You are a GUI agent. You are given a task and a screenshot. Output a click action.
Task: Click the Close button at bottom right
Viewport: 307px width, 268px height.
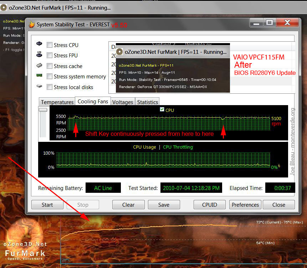pos(278,205)
